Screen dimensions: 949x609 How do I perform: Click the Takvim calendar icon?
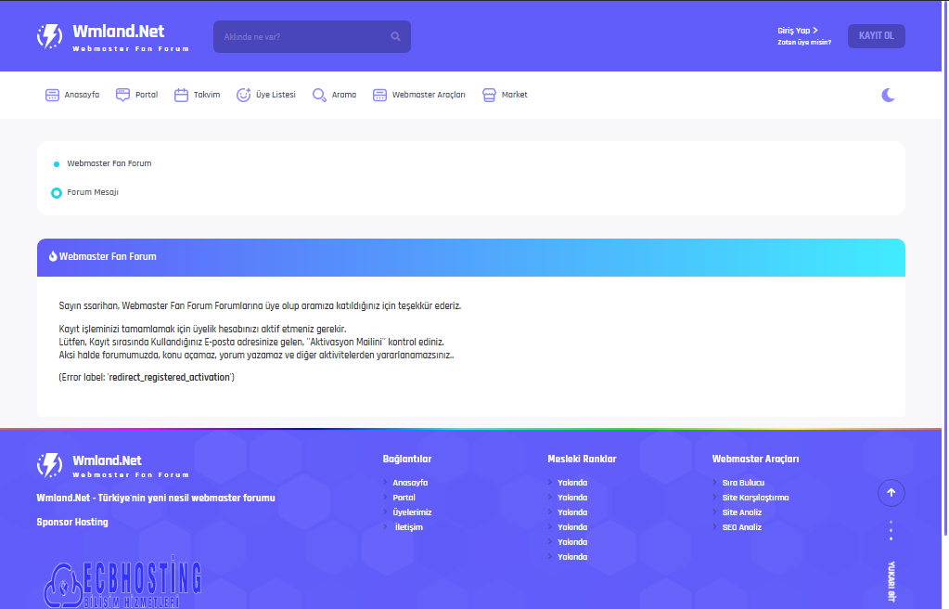[181, 95]
